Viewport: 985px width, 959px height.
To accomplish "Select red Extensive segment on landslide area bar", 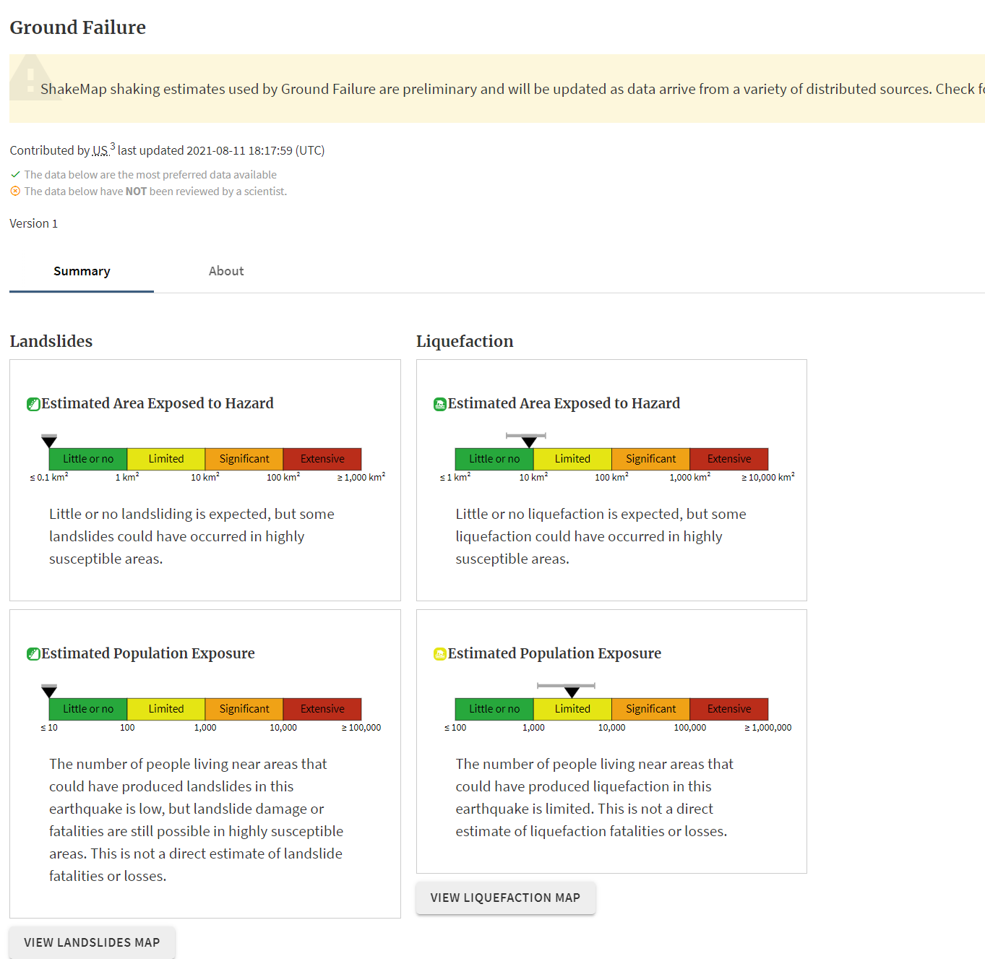I will click(x=322, y=459).
